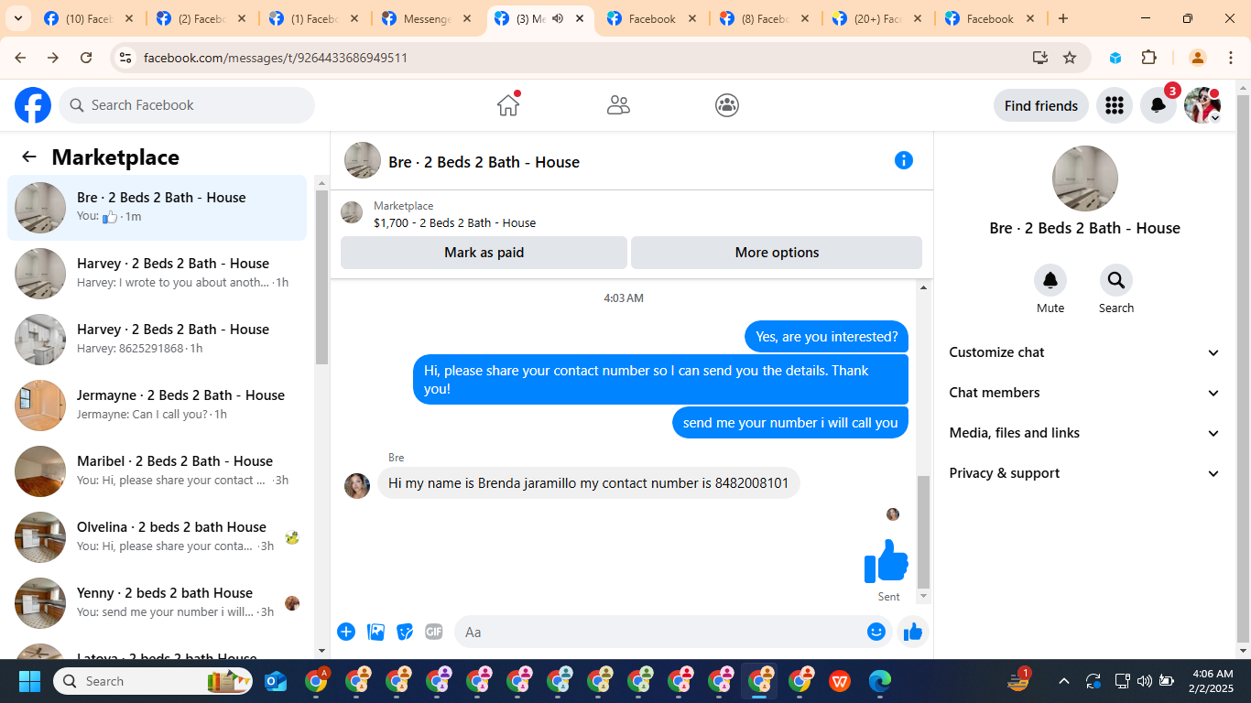The image size is (1251, 703).
Task: Open the Friends icon in top navigation
Action: [618, 105]
